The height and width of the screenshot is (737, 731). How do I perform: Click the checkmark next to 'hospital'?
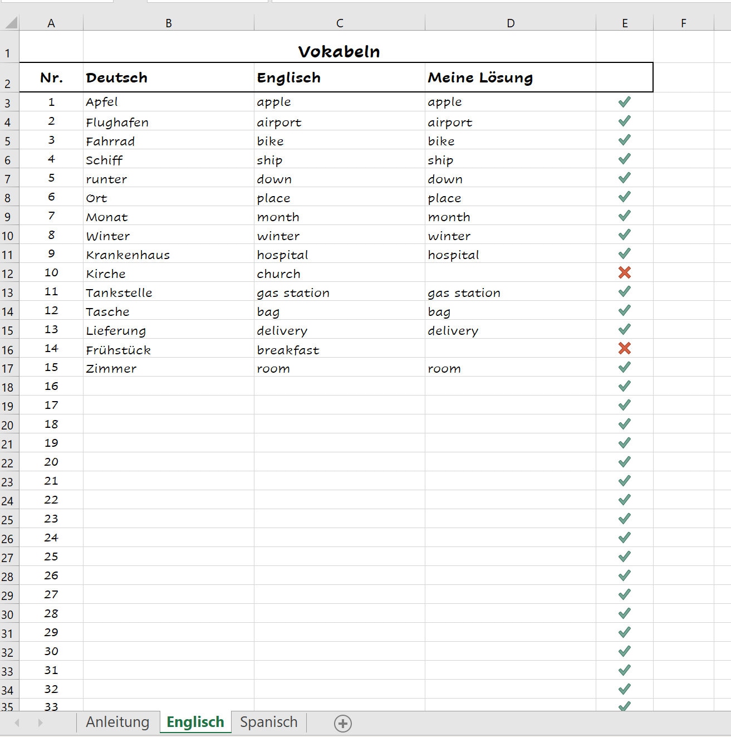624,253
